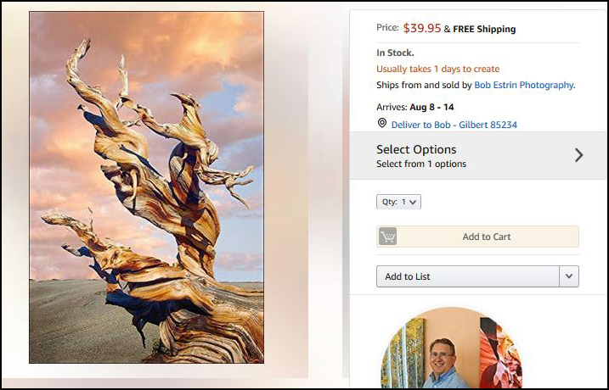This screenshot has height=390, width=609.
Task: Click the FREE Shipping text
Action: pyautogui.click(x=484, y=29)
